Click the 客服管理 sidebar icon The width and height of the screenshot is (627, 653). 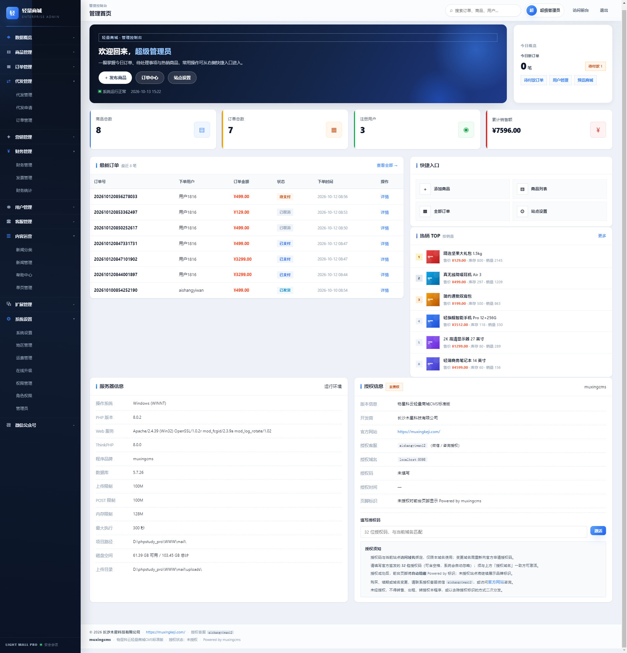click(x=9, y=221)
